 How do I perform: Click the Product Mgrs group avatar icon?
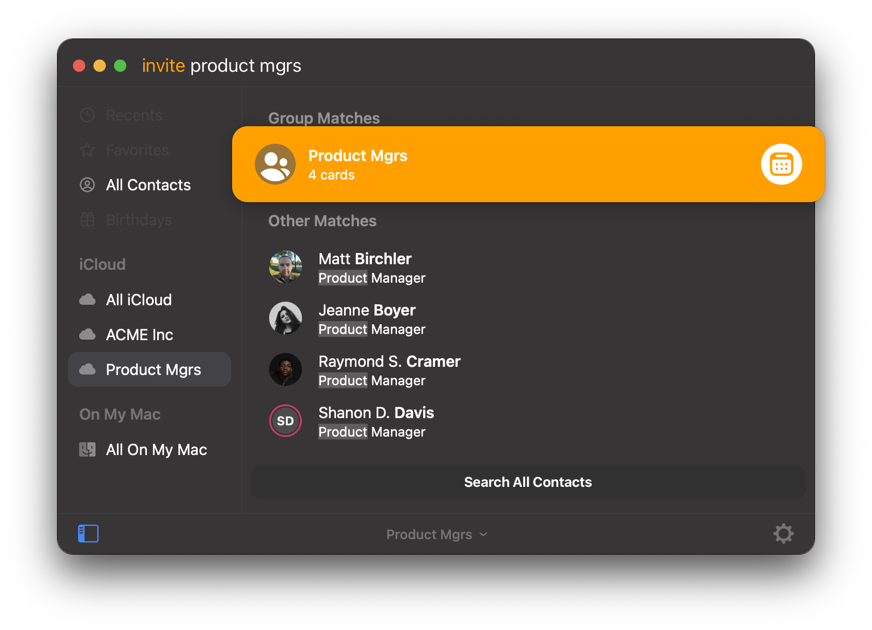(x=275, y=164)
